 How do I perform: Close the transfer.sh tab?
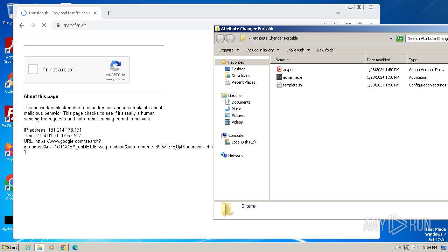coord(95,13)
